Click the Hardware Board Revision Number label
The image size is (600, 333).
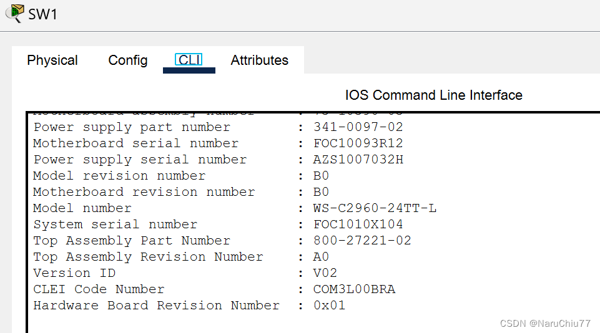(x=156, y=306)
